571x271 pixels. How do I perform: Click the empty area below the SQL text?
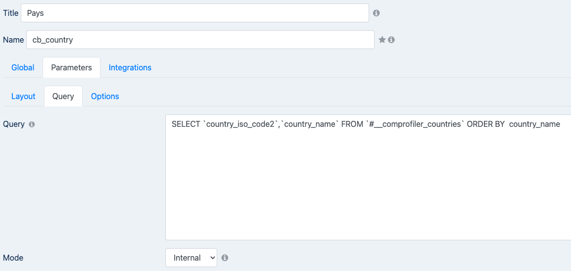[x=368, y=186]
